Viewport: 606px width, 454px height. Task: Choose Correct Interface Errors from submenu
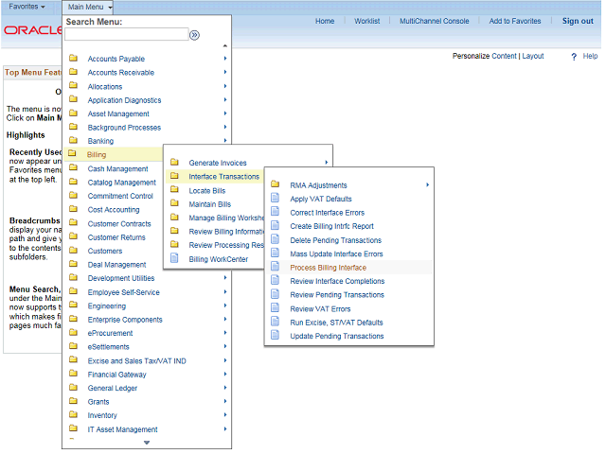pyautogui.click(x=328, y=213)
